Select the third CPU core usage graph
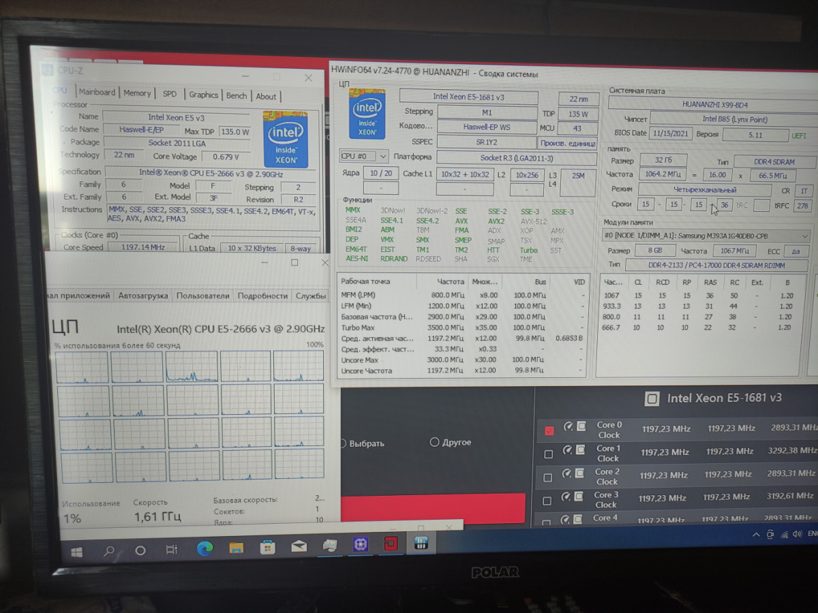 (x=192, y=366)
